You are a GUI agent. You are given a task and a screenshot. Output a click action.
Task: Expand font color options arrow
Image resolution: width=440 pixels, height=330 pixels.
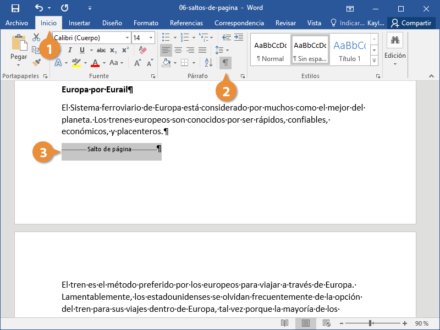[x=104, y=63]
